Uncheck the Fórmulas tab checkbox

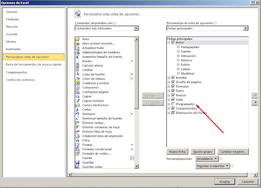173,86
